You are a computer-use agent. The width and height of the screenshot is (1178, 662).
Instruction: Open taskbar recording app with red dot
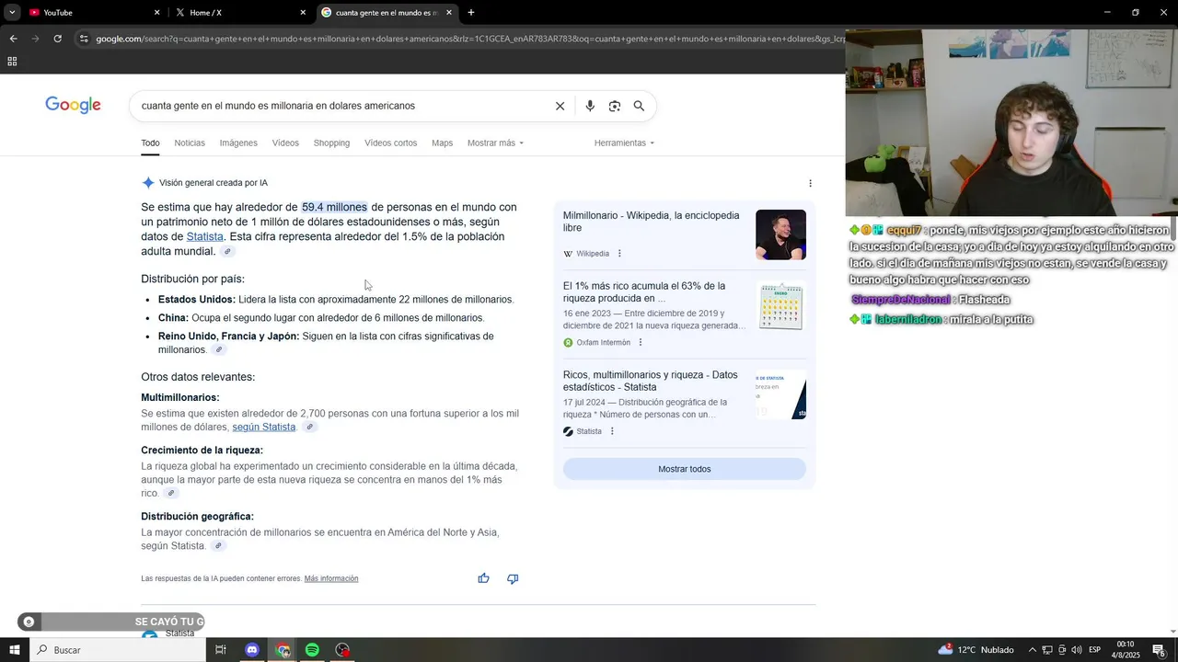point(342,650)
